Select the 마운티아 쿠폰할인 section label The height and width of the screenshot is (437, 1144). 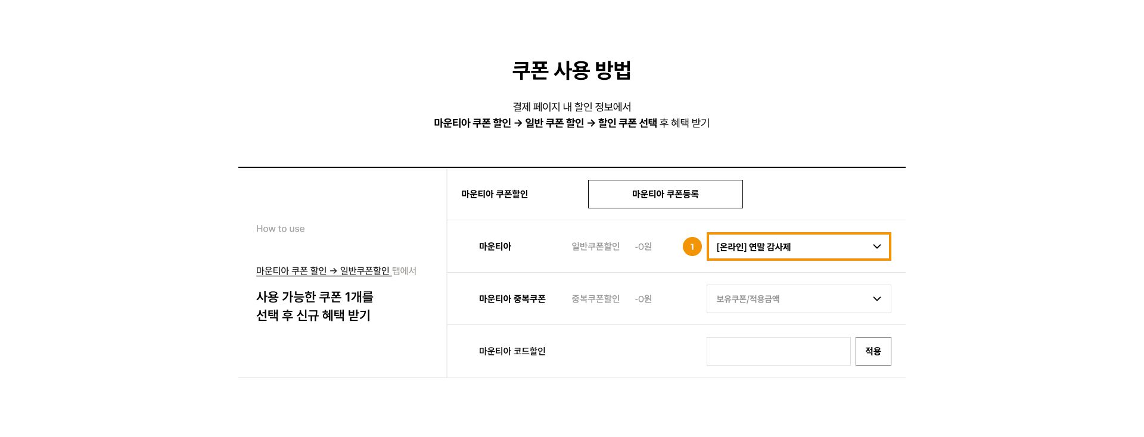pyautogui.click(x=495, y=194)
